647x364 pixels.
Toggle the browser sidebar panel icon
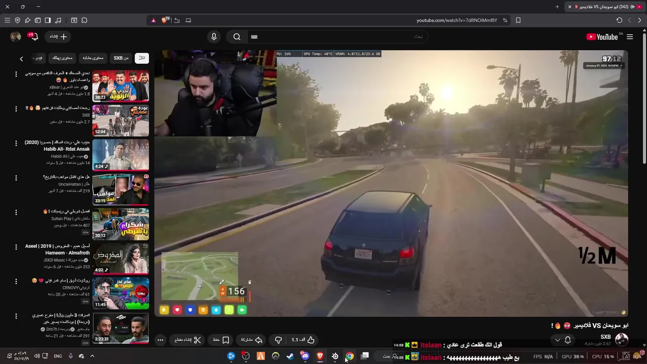(48, 20)
